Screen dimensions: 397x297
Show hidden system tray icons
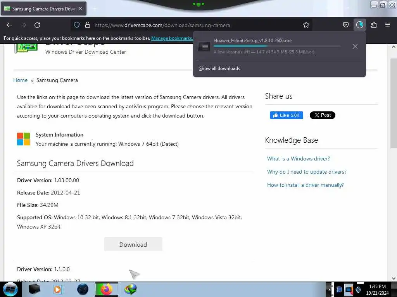click(x=330, y=290)
